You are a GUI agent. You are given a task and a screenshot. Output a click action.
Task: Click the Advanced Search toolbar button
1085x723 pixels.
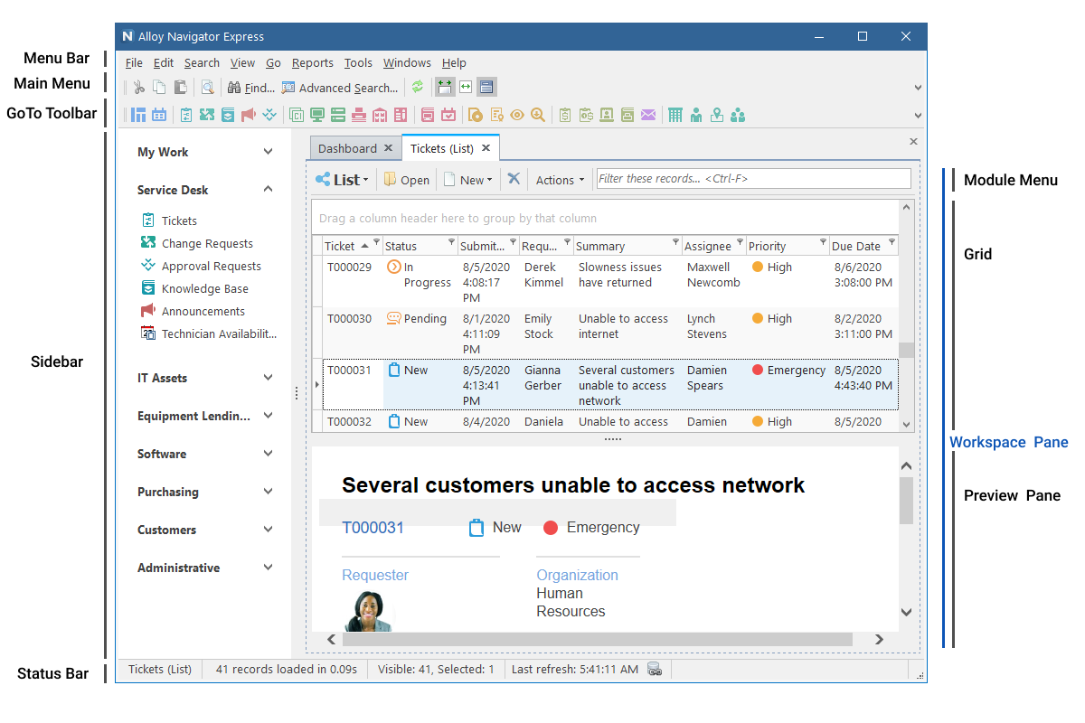(341, 88)
